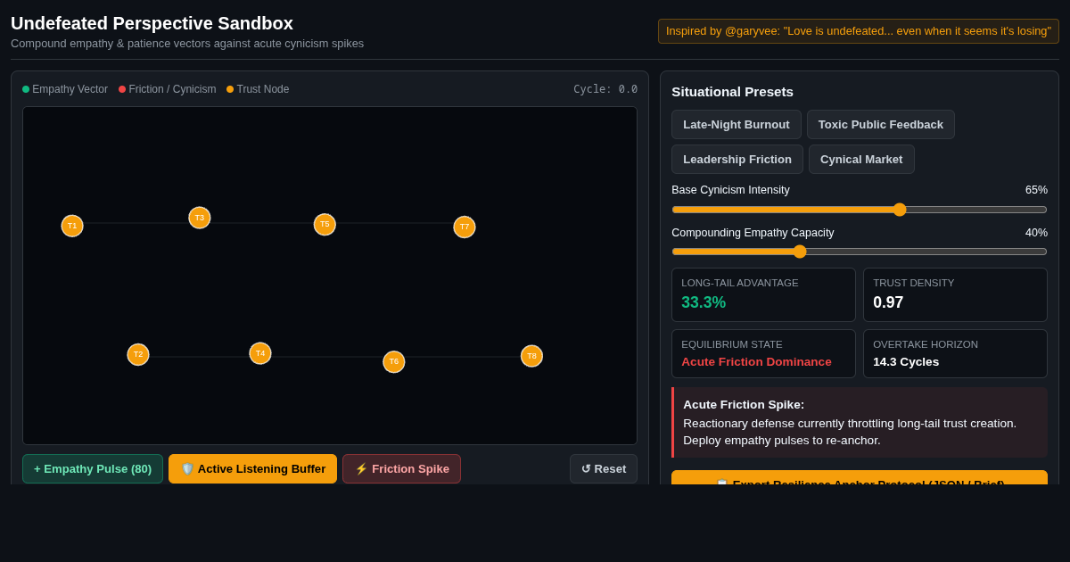The height and width of the screenshot is (562, 1070).
Task: Click trust node T5
Action: pyautogui.click(x=325, y=224)
